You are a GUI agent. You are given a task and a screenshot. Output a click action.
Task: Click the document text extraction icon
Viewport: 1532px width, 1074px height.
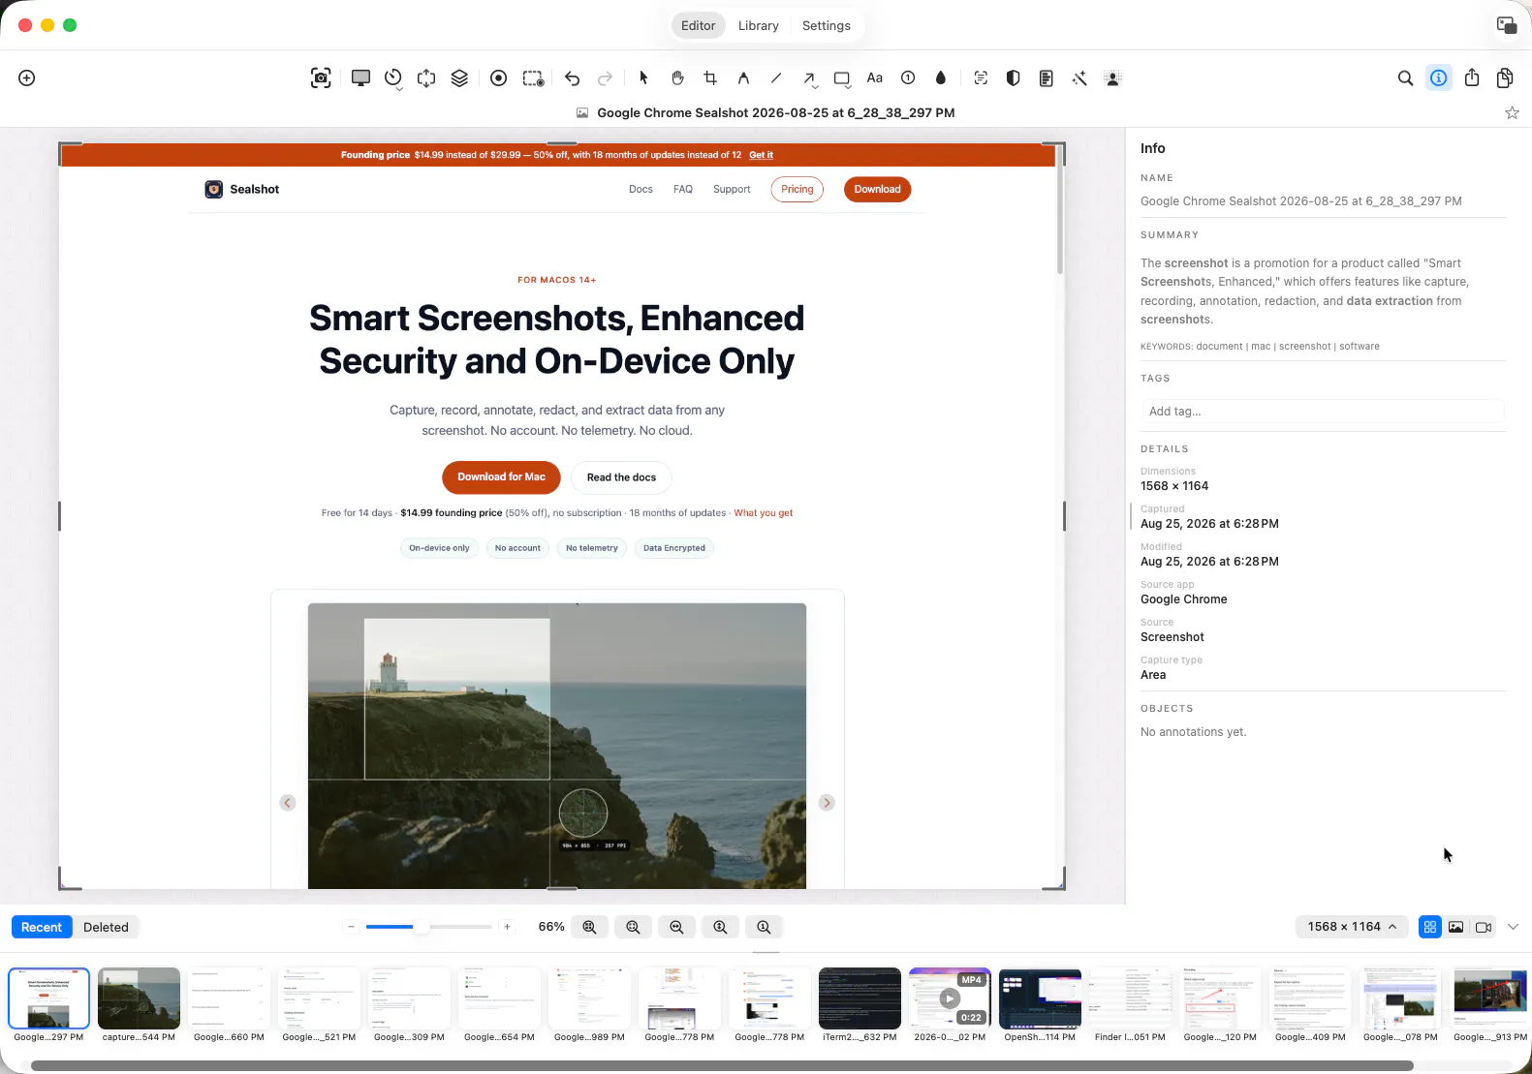[1047, 78]
